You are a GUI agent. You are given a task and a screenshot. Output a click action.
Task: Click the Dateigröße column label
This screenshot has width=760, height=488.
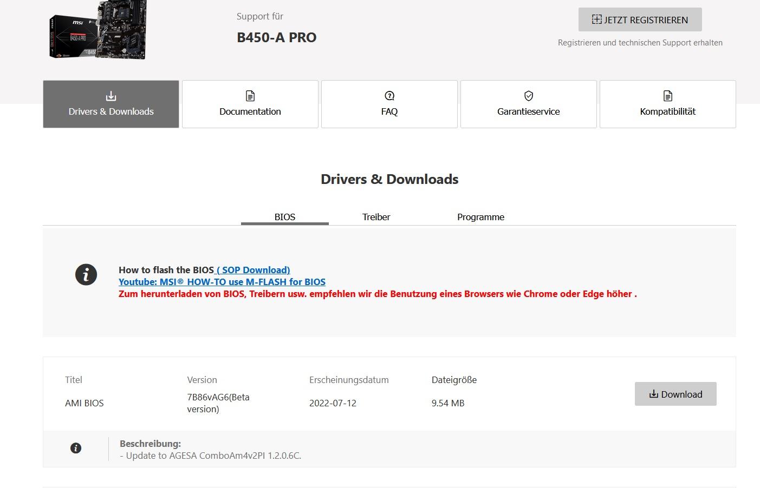point(454,380)
